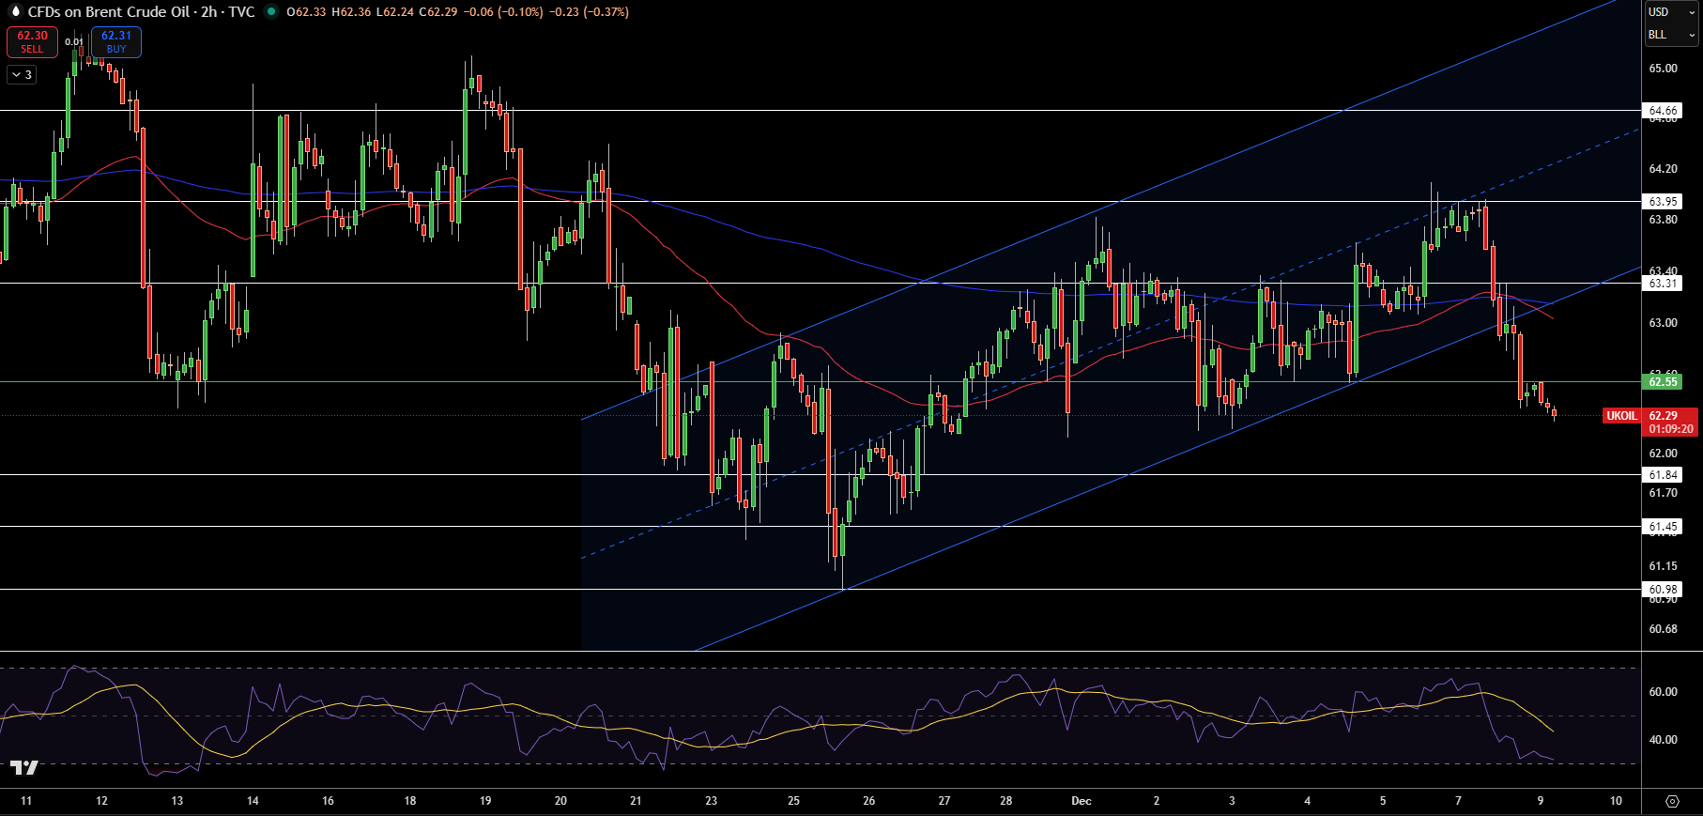
Task: Click the red UKOIL symbol label
Action: pos(1621,416)
